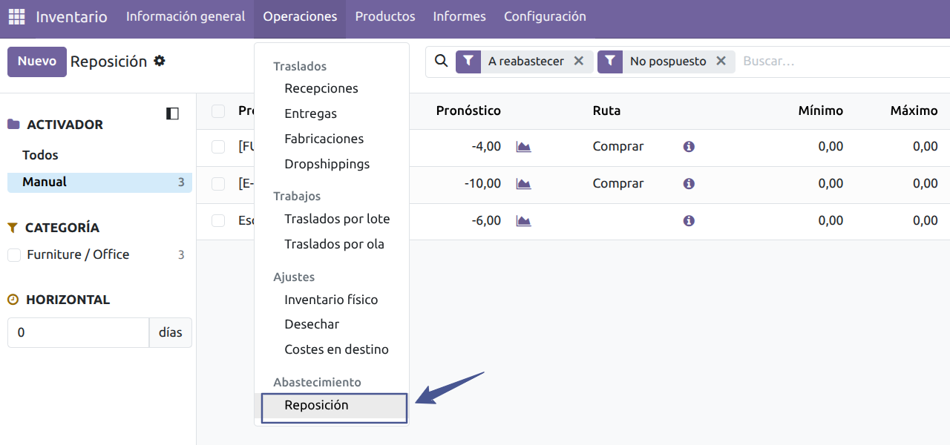This screenshot has width=950, height=445.
Task: Open forecast chart icon for -4,00 row
Action: pos(524,147)
